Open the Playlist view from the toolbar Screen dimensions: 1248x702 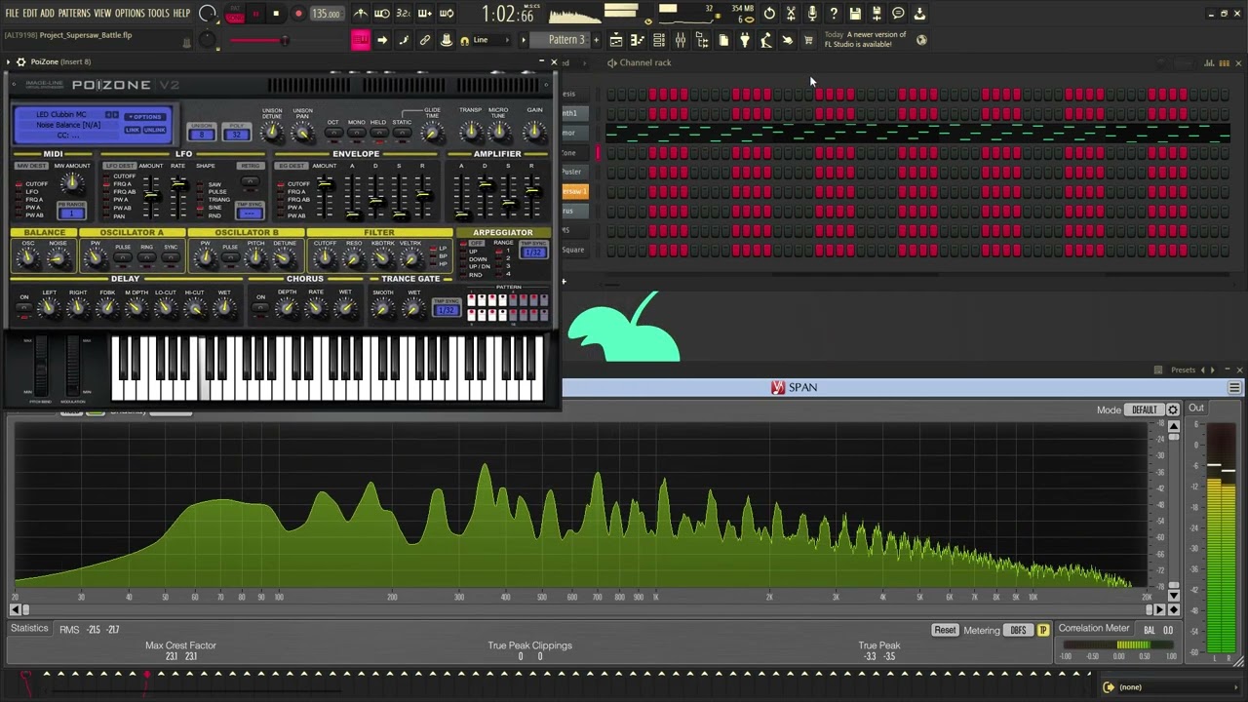[616, 40]
